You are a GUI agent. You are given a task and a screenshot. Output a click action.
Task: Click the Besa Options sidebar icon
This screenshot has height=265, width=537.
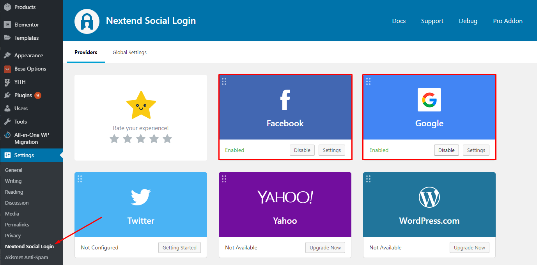click(x=7, y=69)
